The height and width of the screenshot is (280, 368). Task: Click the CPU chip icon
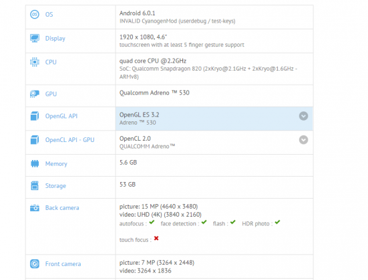(x=35, y=62)
